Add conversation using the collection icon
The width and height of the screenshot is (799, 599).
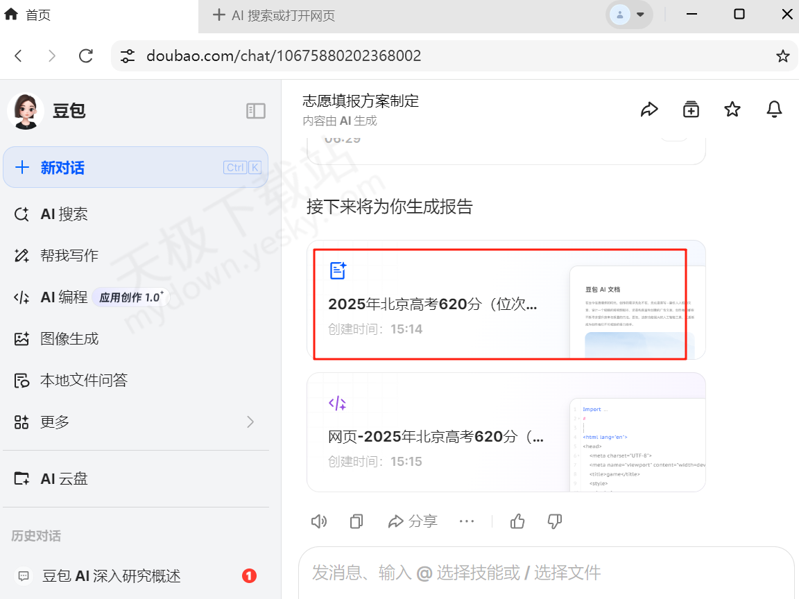pyautogui.click(x=691, y=109)
